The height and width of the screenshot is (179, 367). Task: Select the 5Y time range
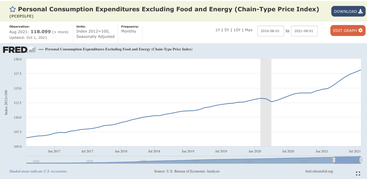click(226, 30)
